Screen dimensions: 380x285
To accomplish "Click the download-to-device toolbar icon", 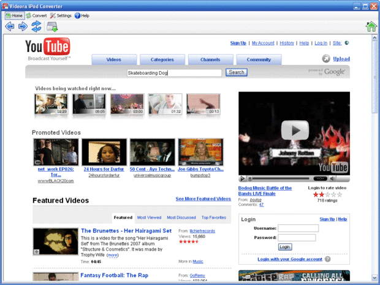I will [x=52, y=26].
